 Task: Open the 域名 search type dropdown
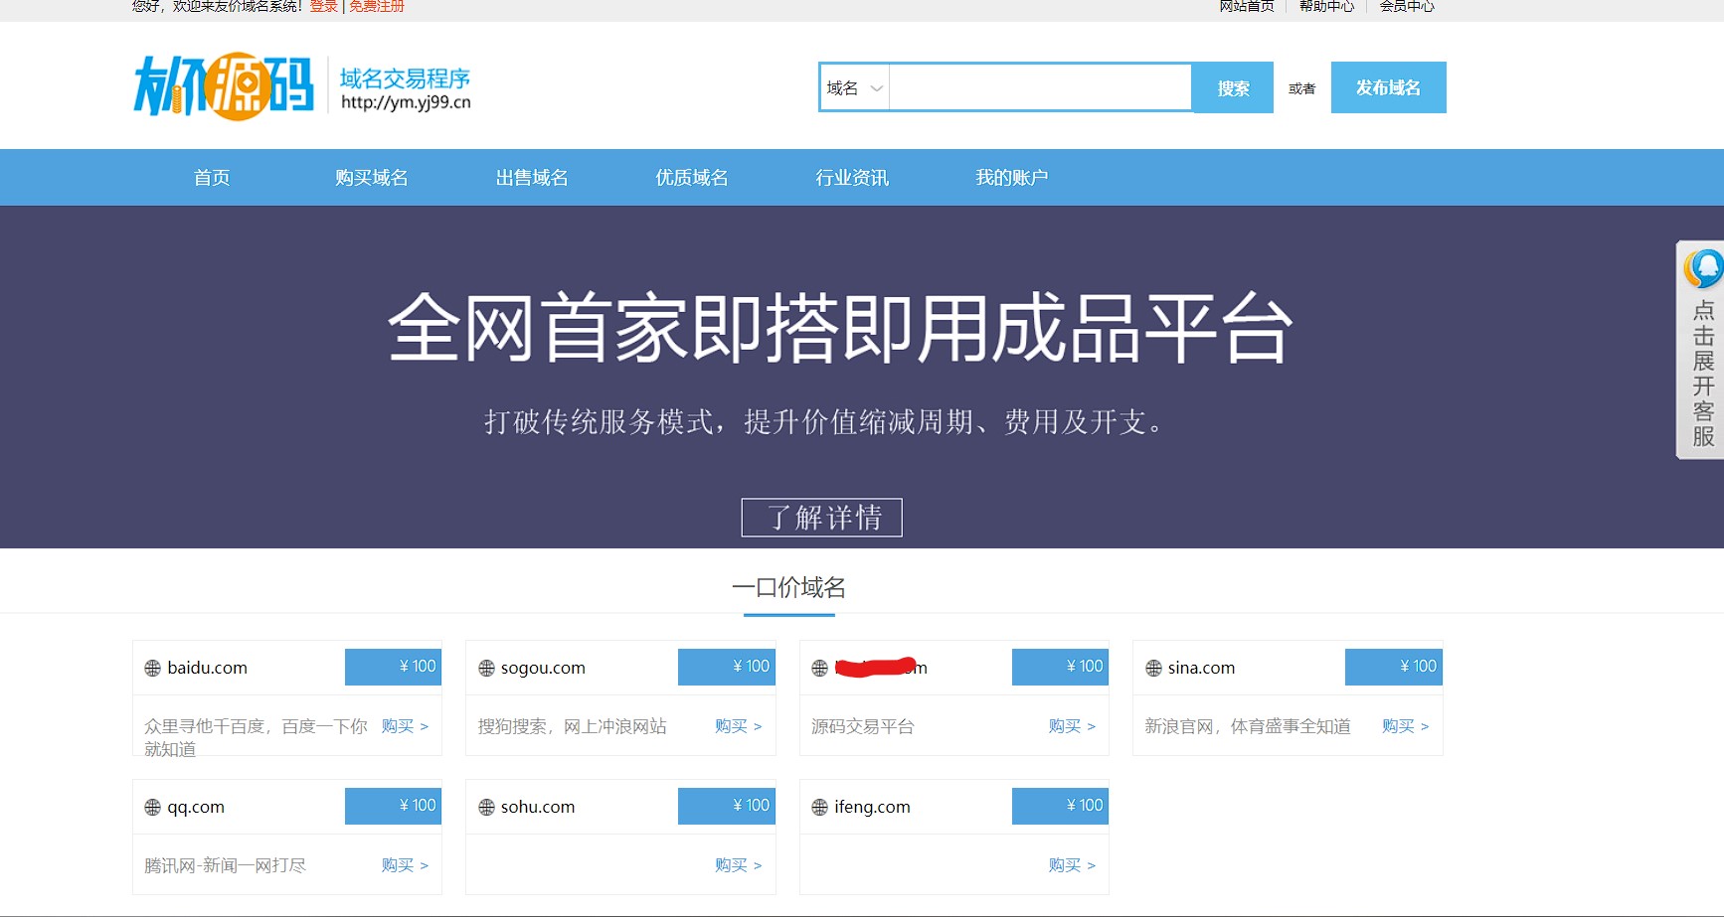point(853,87)
